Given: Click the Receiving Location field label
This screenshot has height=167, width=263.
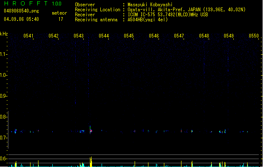Looking at the screenshot, I should (x=97, y=10).
